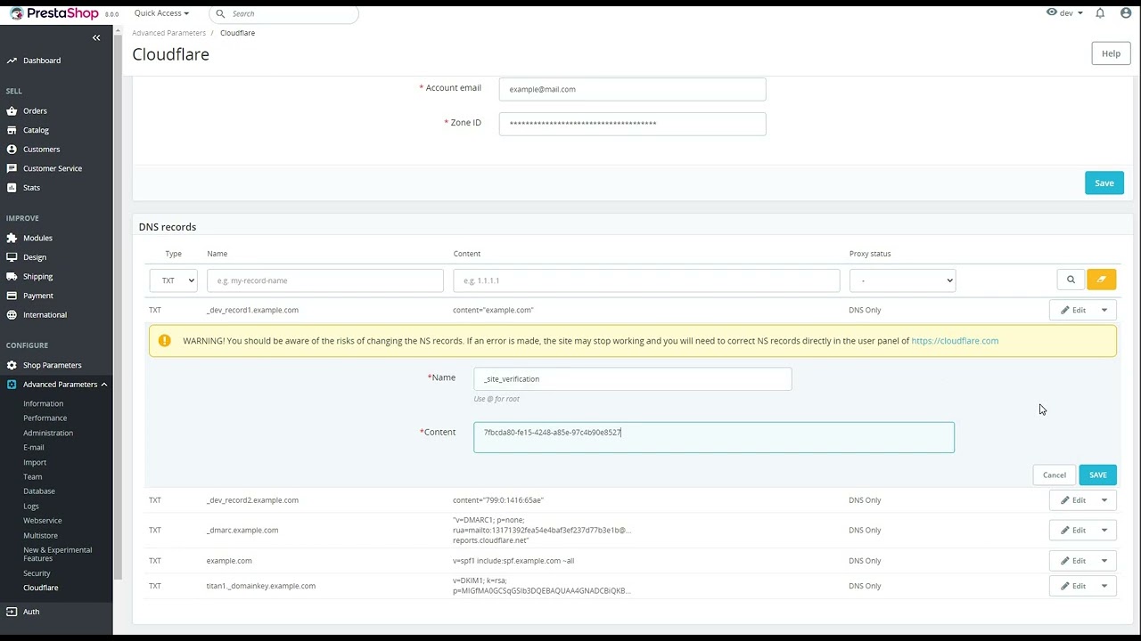Open the Quick Access dropdown

click(161, 13)
